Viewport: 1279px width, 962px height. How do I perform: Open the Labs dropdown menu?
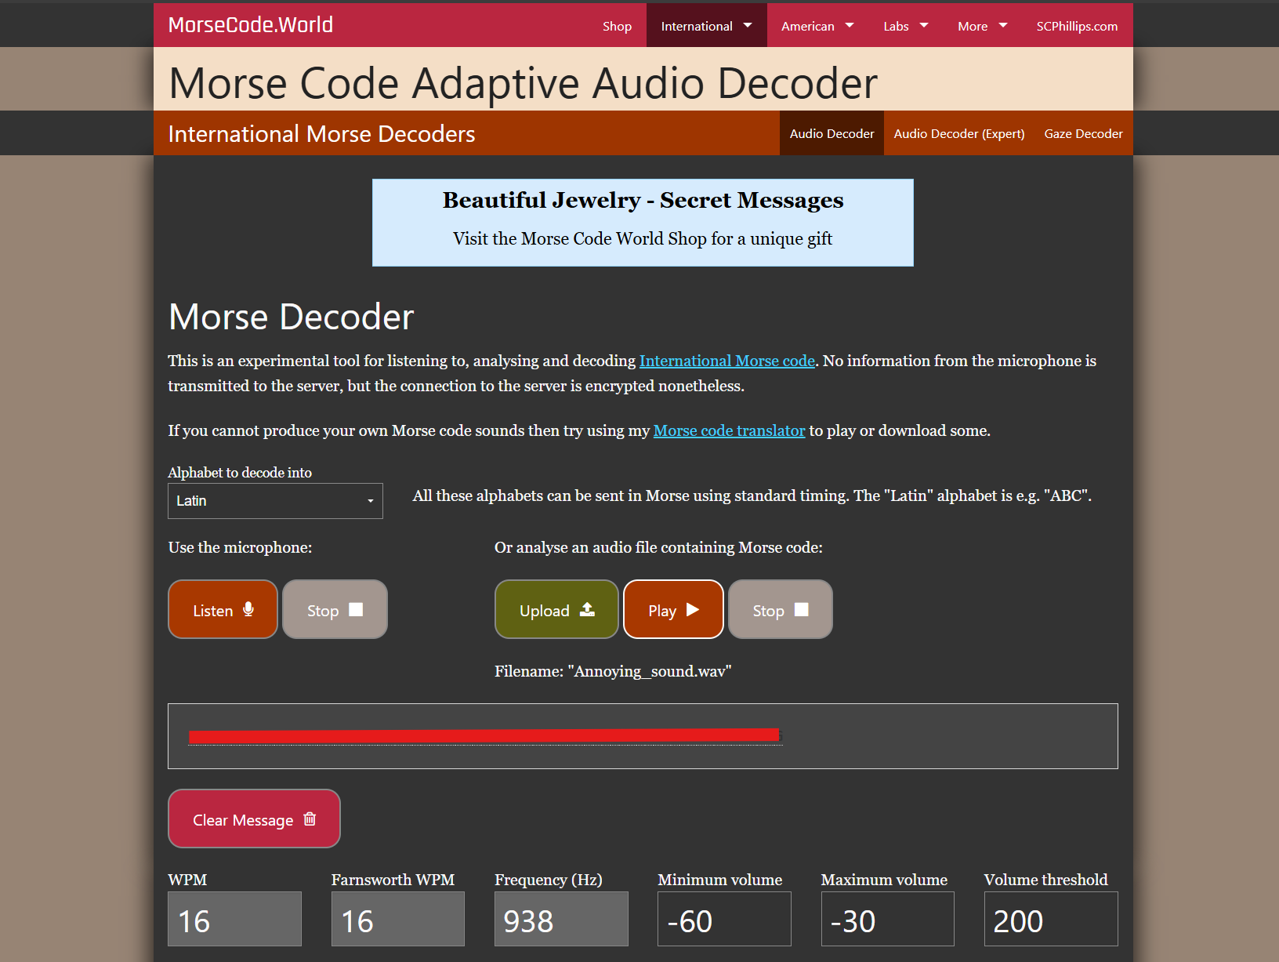point(905,26)
